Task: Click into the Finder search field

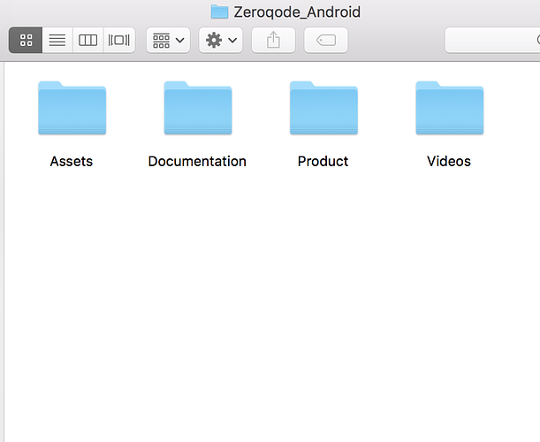Action: 492,40
